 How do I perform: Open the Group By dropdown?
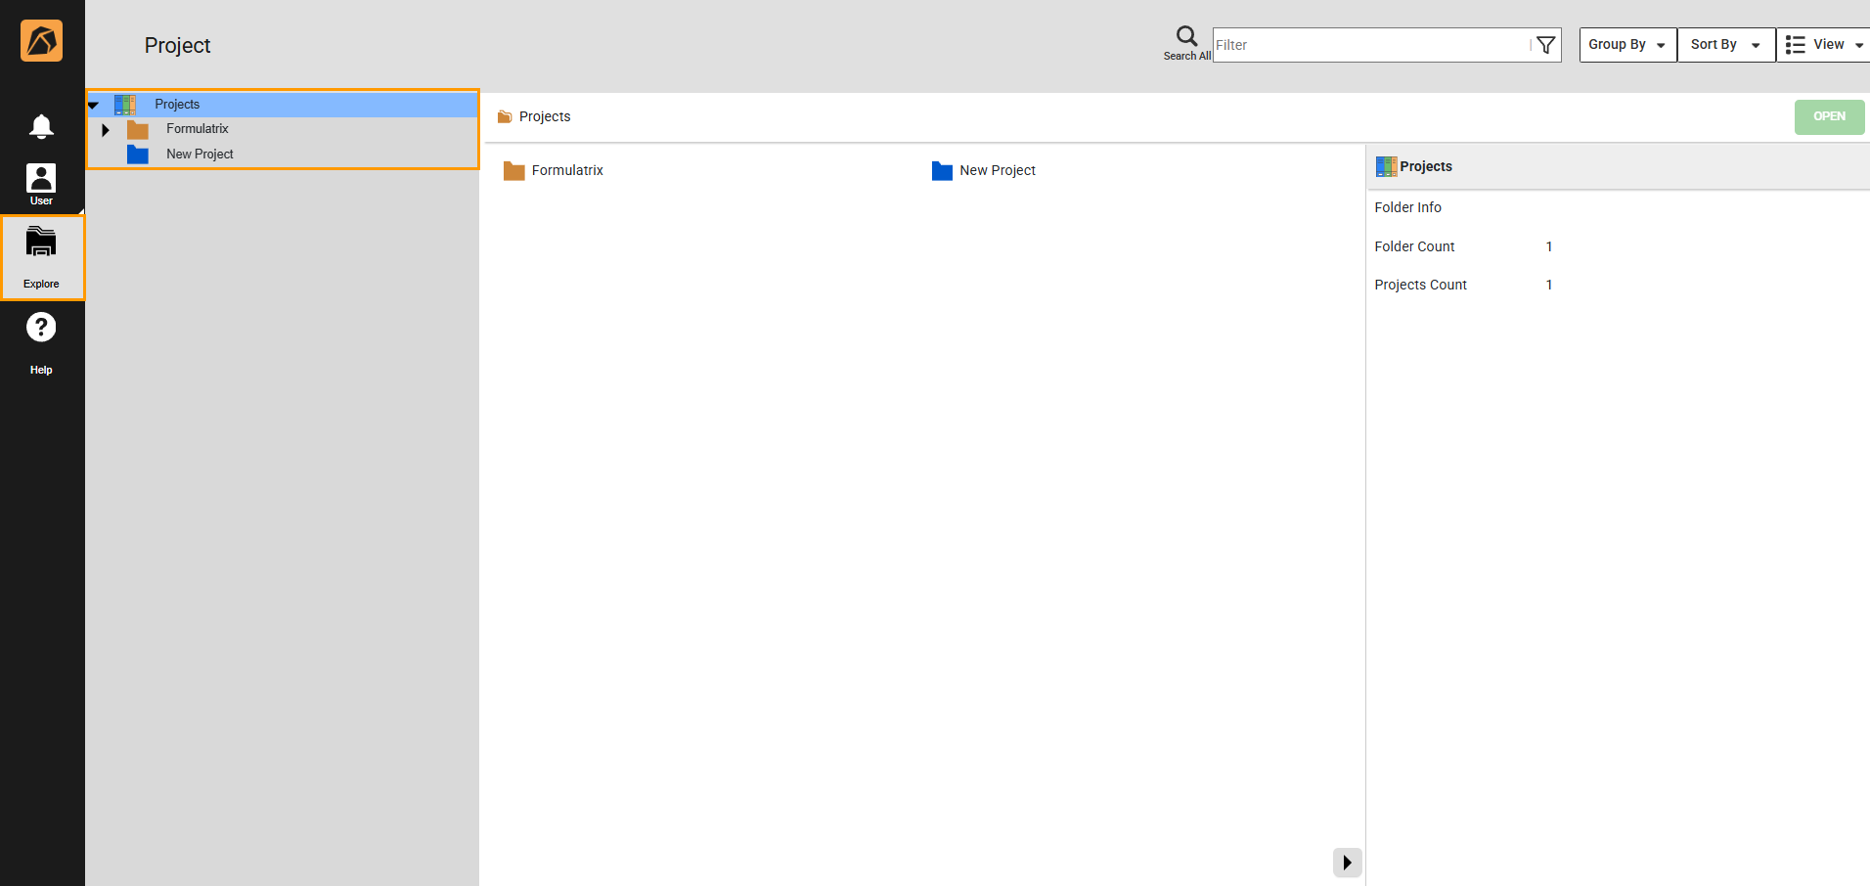tap(1627, 45)
